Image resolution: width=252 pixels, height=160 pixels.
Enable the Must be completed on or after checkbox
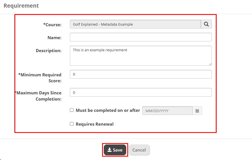[x=72, y=110]
